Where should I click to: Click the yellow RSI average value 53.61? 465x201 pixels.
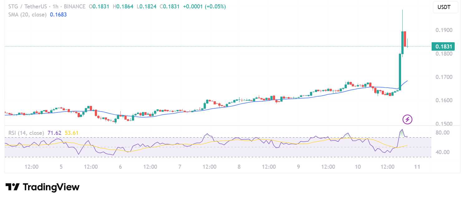71,133
